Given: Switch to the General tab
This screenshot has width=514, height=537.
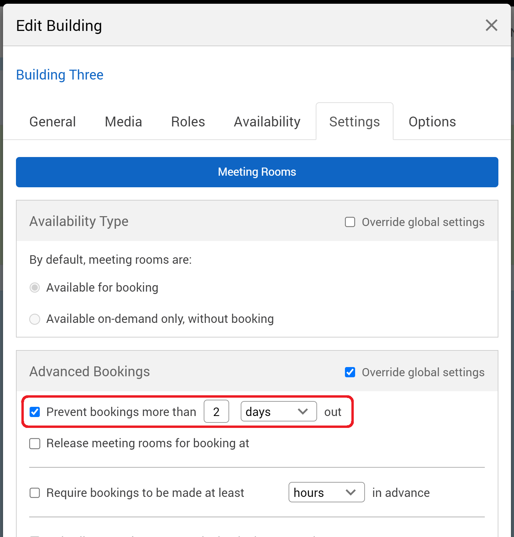Looking at the screenshot, I should tap(53, 122).
